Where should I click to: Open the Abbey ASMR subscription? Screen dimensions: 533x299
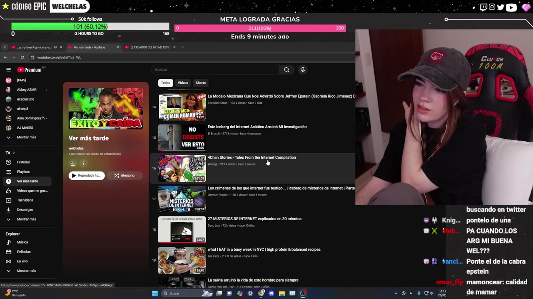(x=27, y=90)
